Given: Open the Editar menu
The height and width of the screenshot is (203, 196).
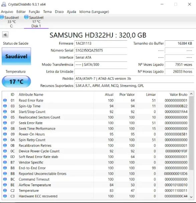Looking at the screenshot, I should click(21, 12).
